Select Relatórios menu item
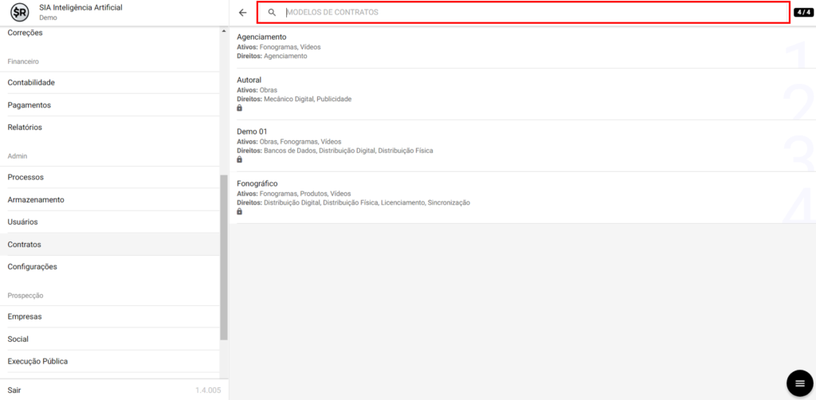816x400 pixels. [x=25, y=127]
